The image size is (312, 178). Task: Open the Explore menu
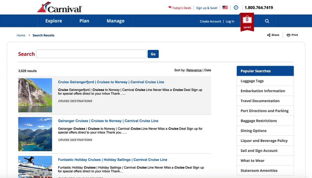click(x=54, y=21)
